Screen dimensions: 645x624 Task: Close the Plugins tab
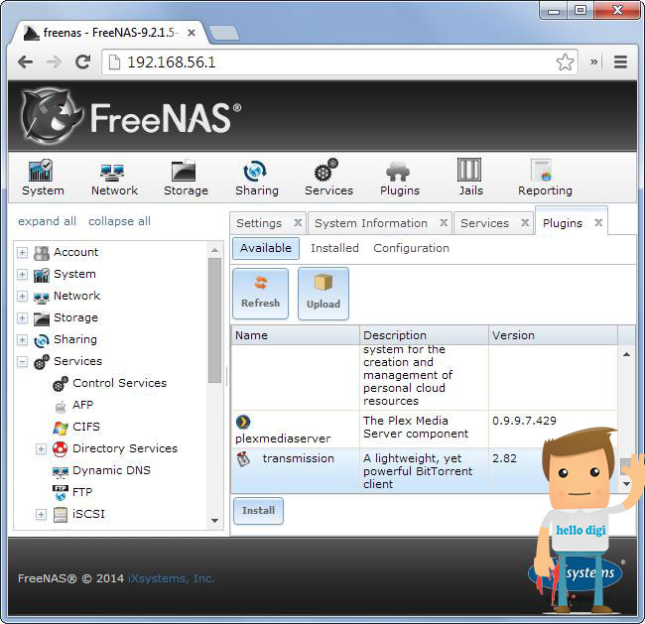click(x=598, y=223)
